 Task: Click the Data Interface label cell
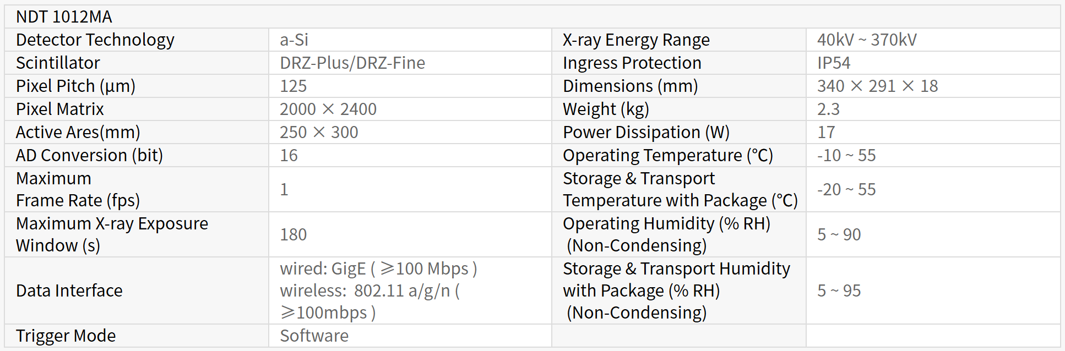click(x=69, y=291)
